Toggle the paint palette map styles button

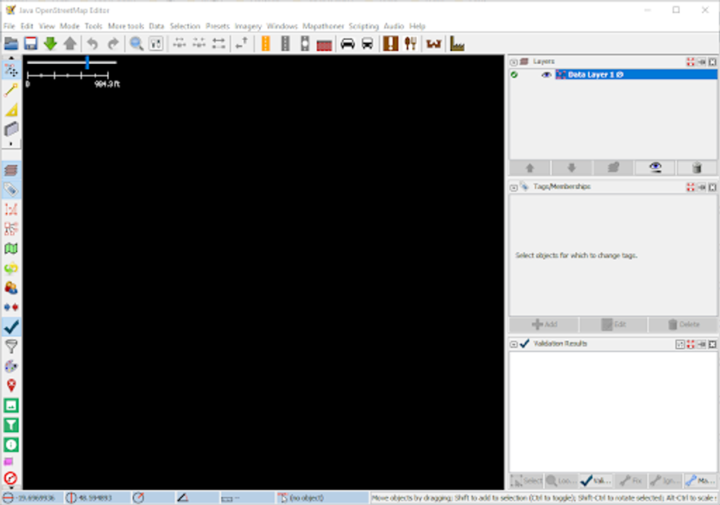(x=11, y=367)
